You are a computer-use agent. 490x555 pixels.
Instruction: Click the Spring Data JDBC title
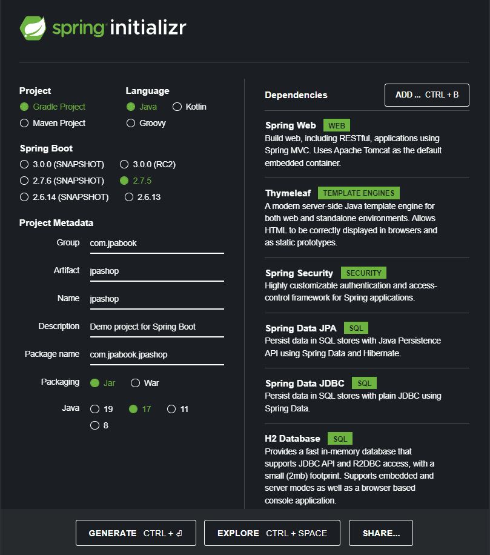point(305,384)
